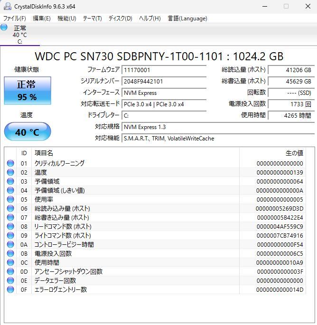Click status circle for 07 総書き込み量 row
317x325 pixels.
point(10,217)
